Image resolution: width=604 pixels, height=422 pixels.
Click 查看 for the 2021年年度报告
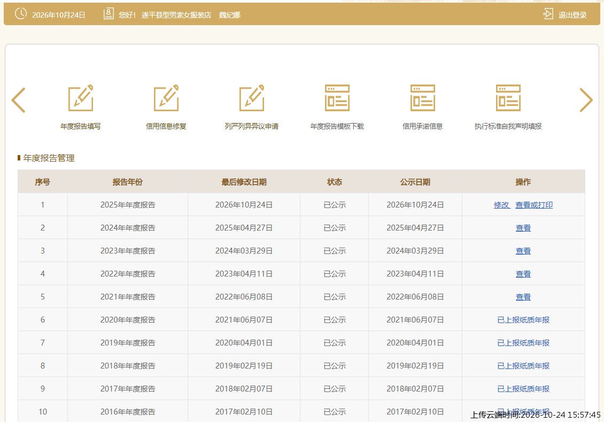[523, 297]
